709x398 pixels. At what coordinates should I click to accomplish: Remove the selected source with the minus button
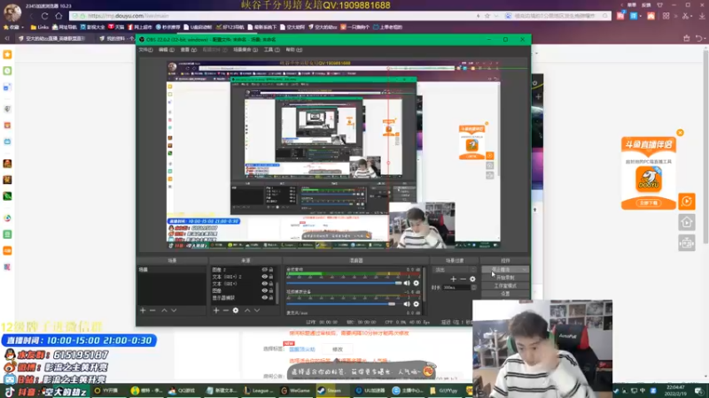pos(226,310)
